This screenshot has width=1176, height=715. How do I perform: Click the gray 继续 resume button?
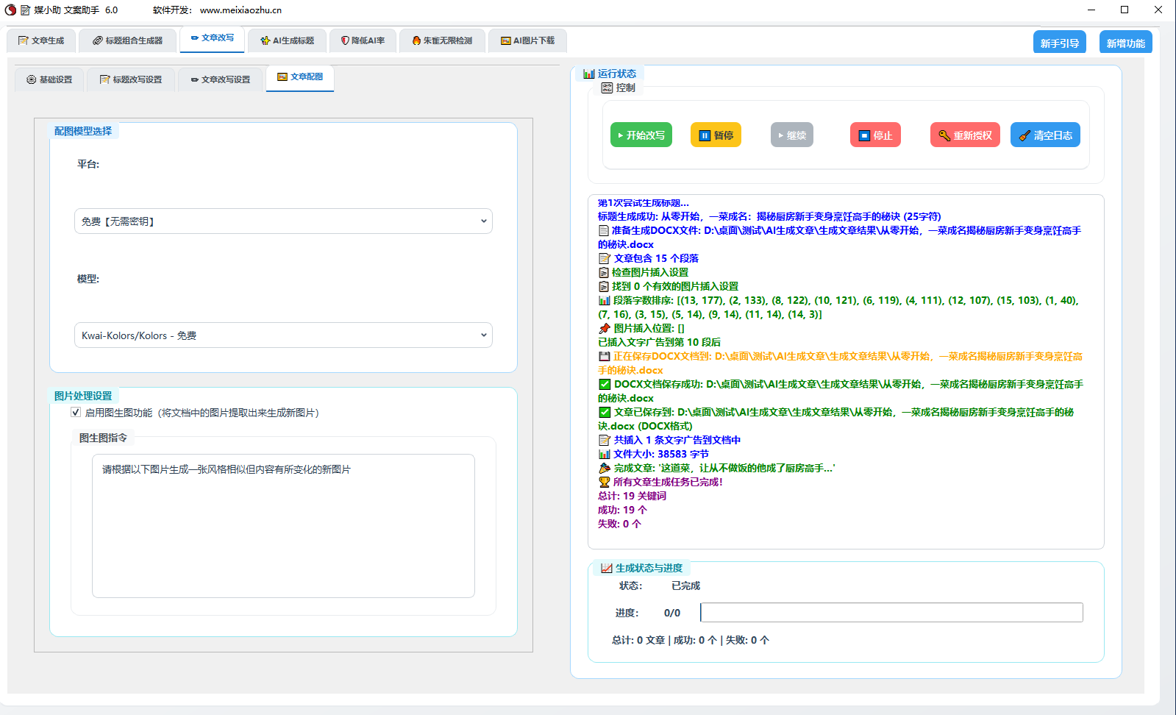(x=791, y=135)
